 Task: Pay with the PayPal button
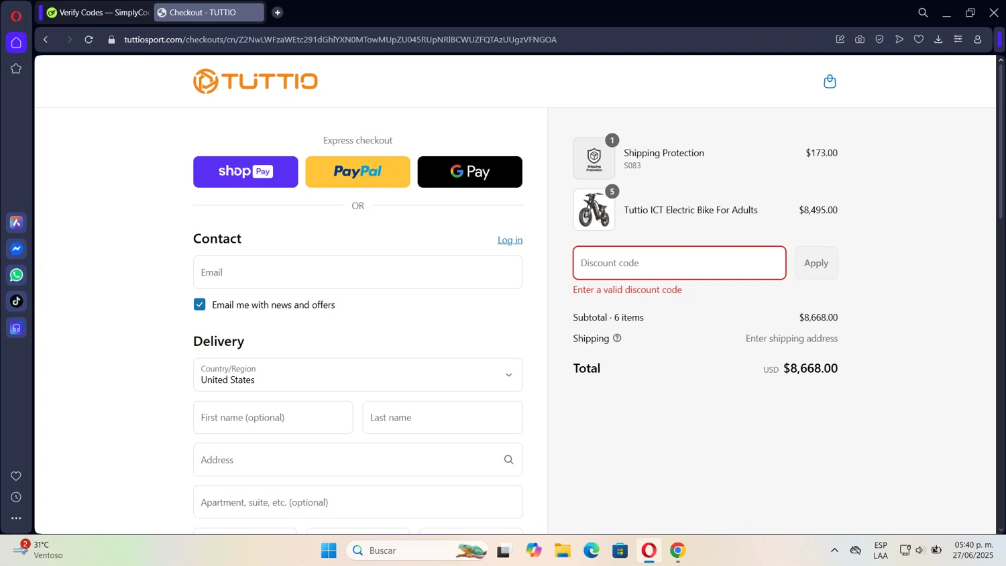click(357, 172)
